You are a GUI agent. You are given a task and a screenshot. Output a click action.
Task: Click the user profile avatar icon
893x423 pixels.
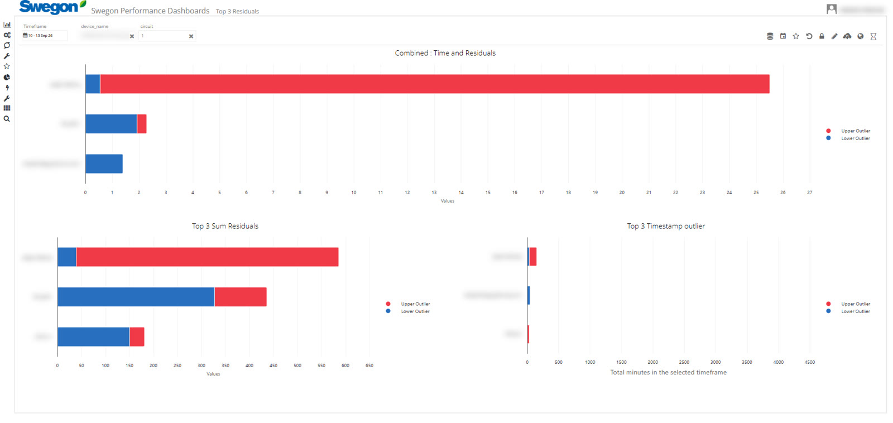coord(832,9)
